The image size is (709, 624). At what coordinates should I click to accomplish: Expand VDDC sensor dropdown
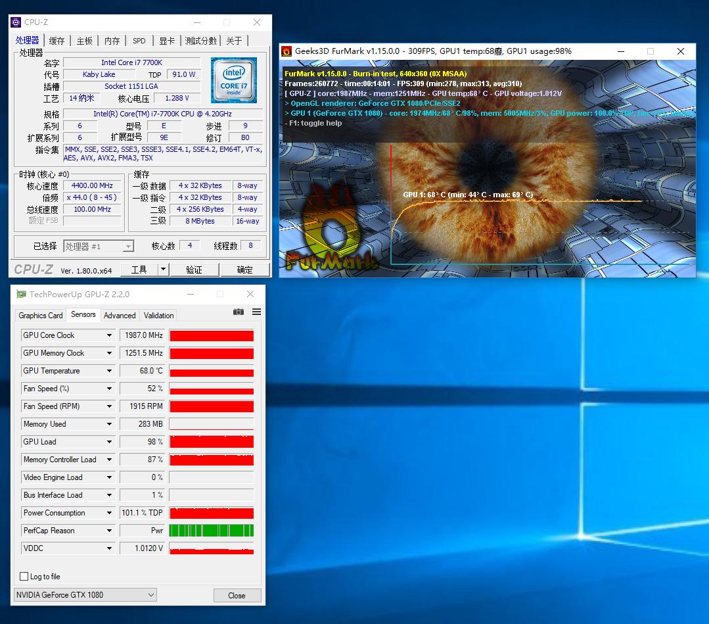click(x=109, y=548)
